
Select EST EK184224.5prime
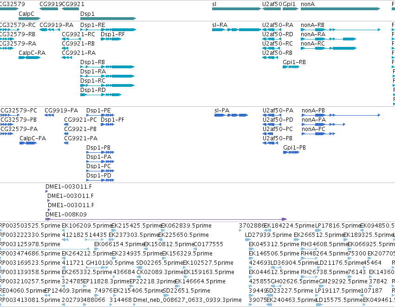[289, 226]
